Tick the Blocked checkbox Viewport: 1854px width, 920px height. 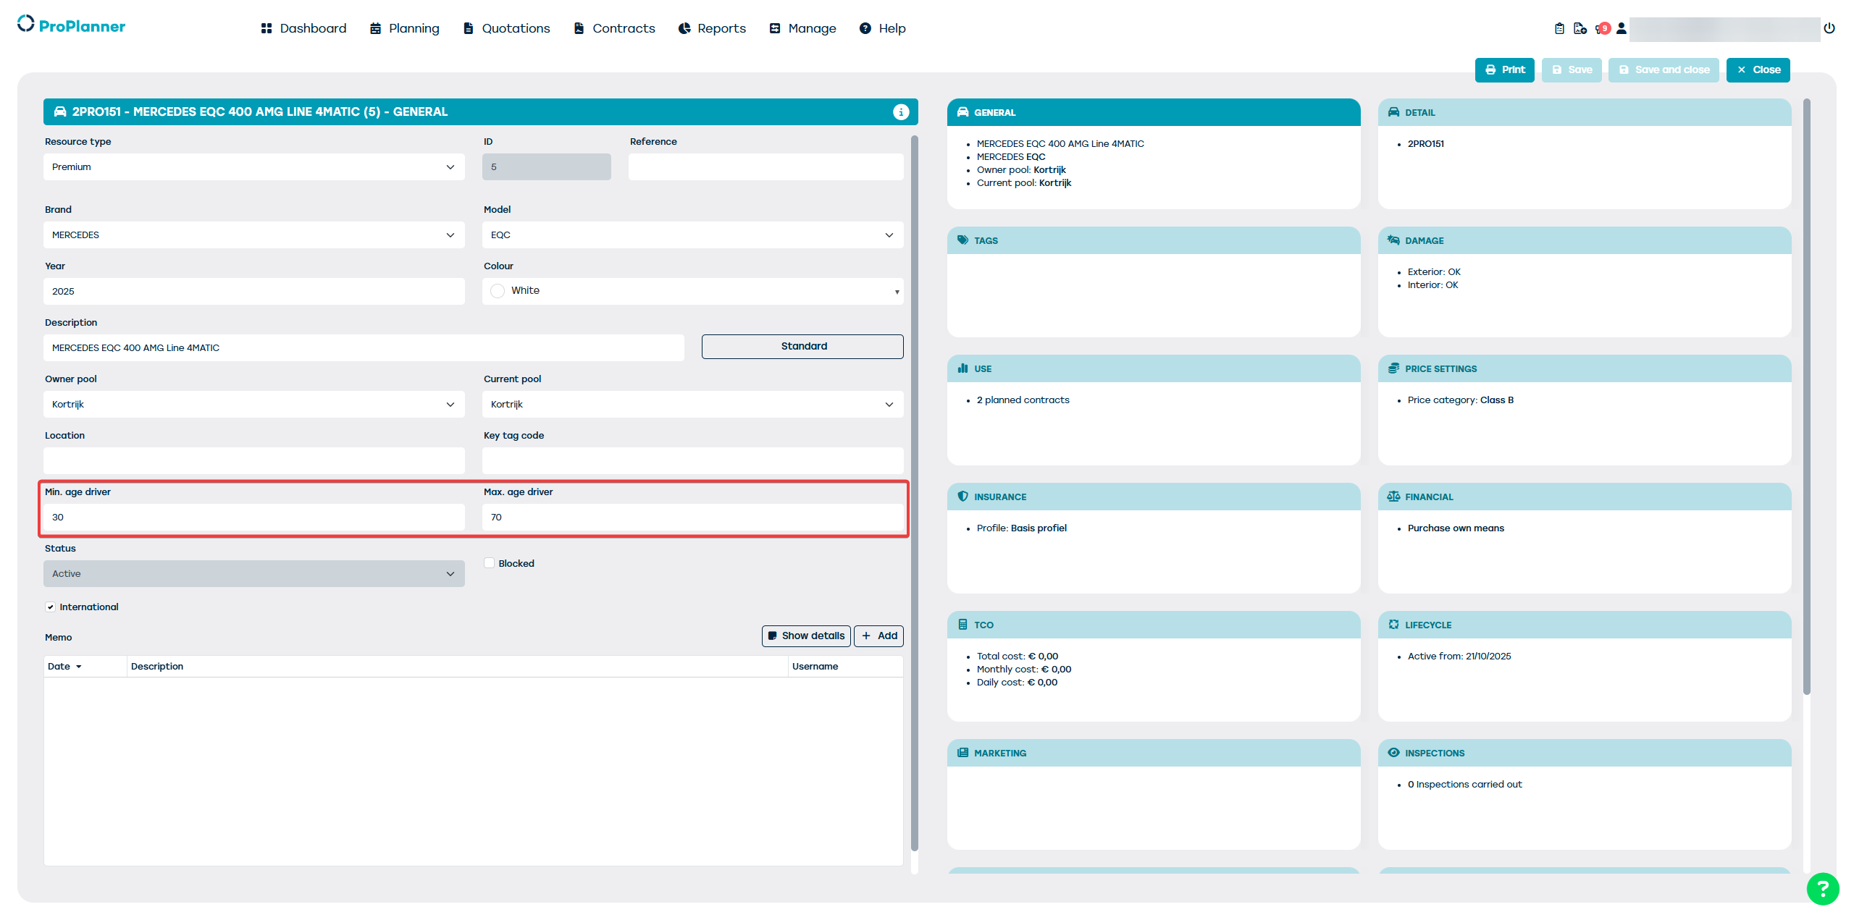[x=490, y=563]
